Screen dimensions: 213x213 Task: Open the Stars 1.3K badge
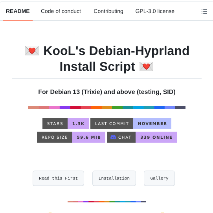point(66,123)
